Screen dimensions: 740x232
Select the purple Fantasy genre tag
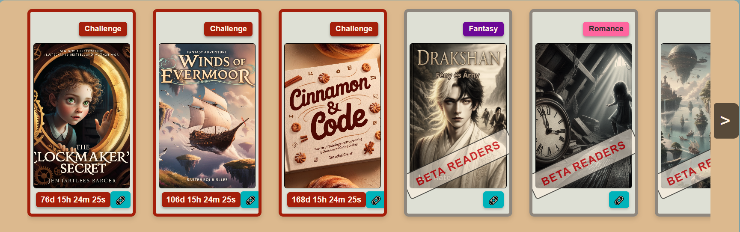[x=483, y=29]
